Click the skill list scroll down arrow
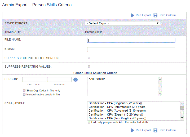Image resolution: width=190 pixels, height=137 pixels. [x=182, y=118]
